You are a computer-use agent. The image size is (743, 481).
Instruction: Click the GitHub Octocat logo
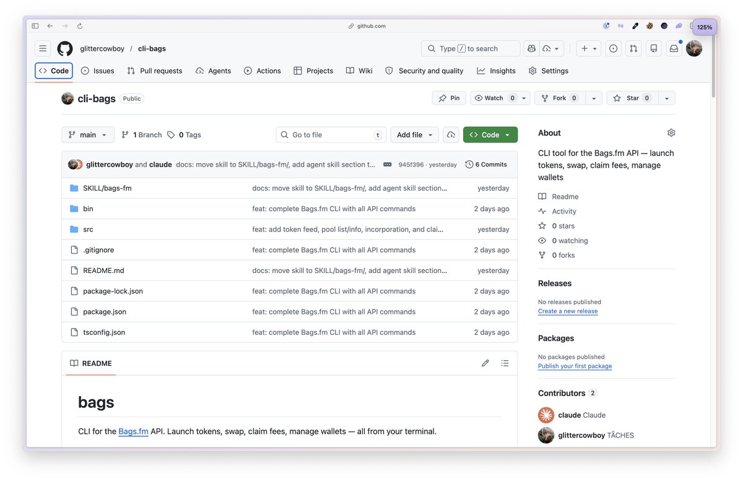pyautogui.click(x=65, y=48)
